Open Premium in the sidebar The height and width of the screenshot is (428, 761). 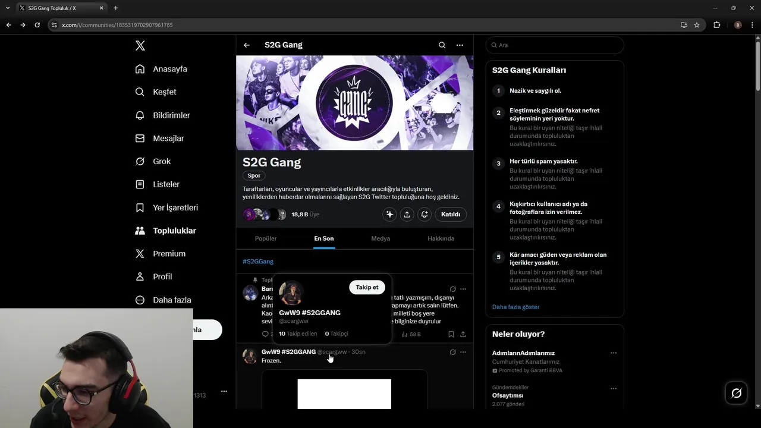(x=160, y=254)
